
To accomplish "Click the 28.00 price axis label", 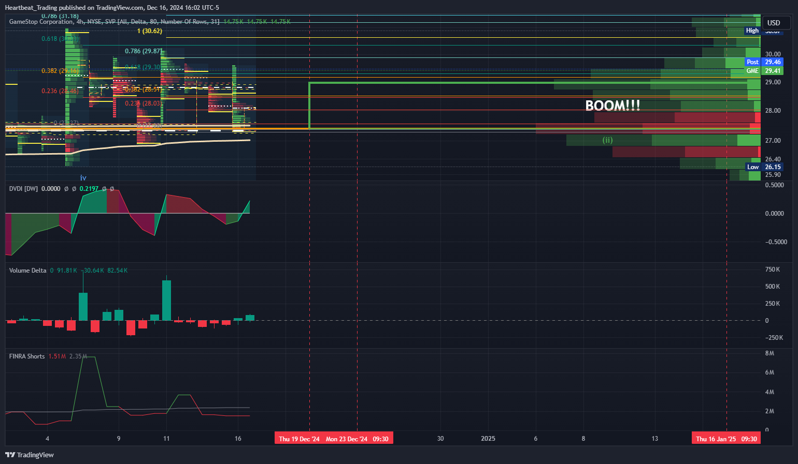I will coord(773,111).
